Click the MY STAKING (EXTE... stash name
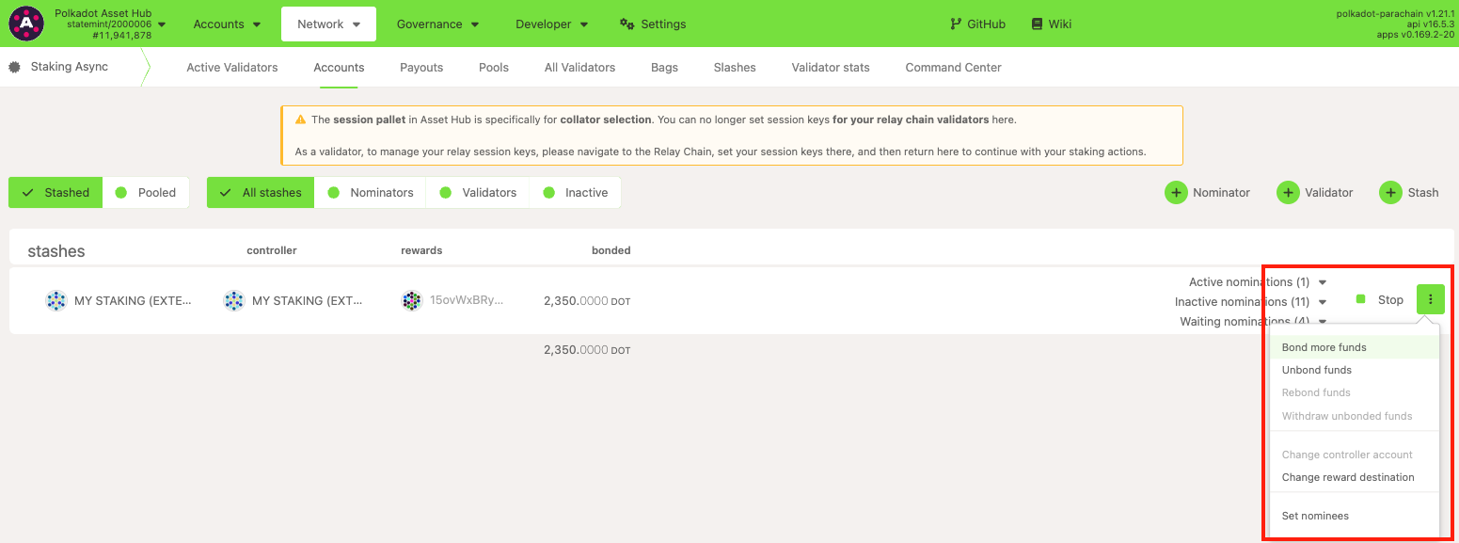 click(133, 301)
